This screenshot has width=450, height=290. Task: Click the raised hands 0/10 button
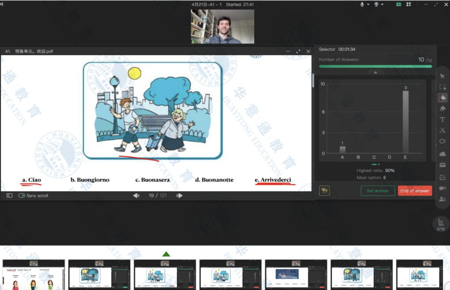(441, 224)
